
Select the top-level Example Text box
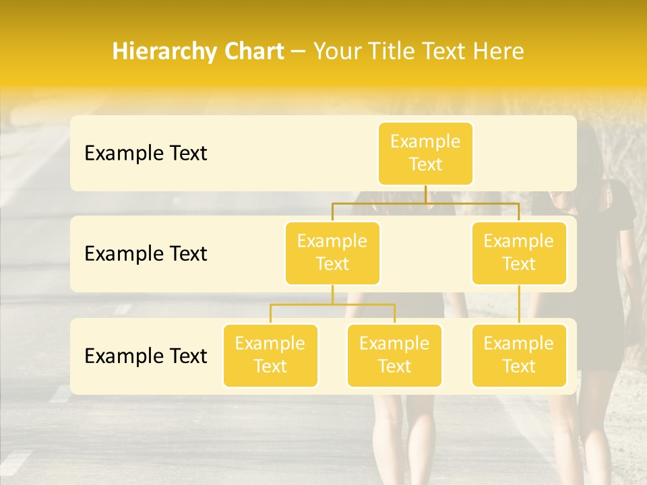tap(425, 153)
